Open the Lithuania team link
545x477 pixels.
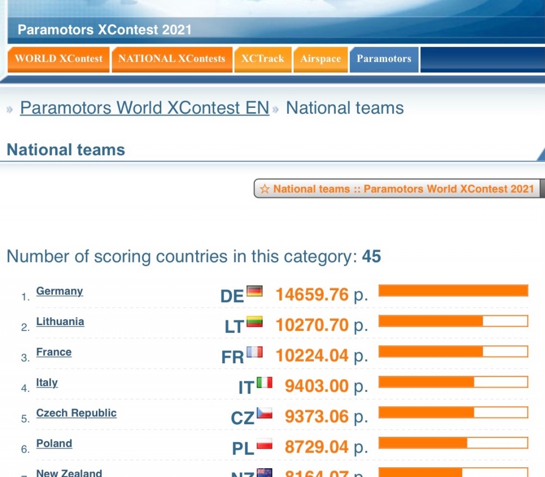[x=60, y=321]
